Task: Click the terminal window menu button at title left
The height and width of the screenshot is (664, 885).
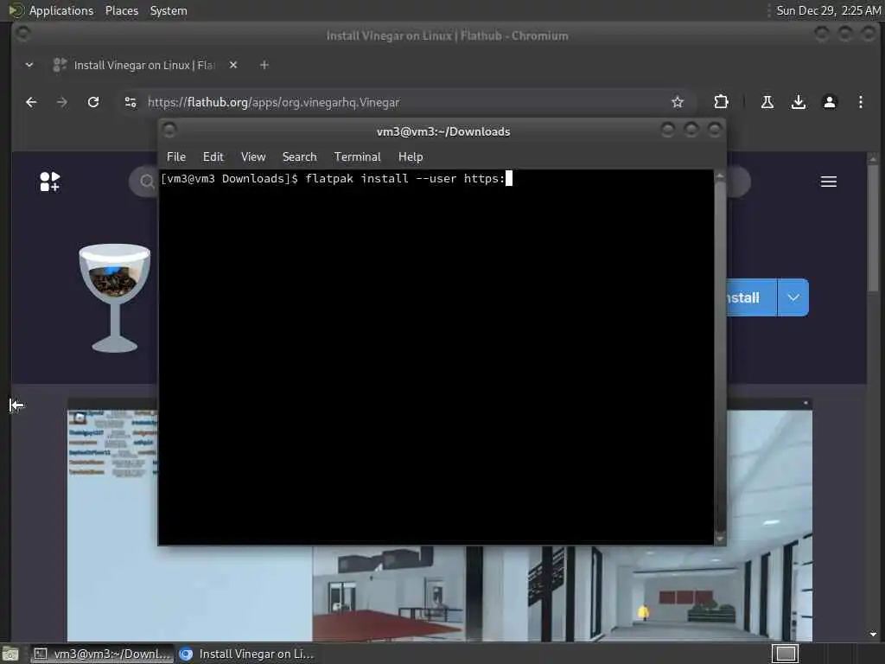Action: point(169,131)
